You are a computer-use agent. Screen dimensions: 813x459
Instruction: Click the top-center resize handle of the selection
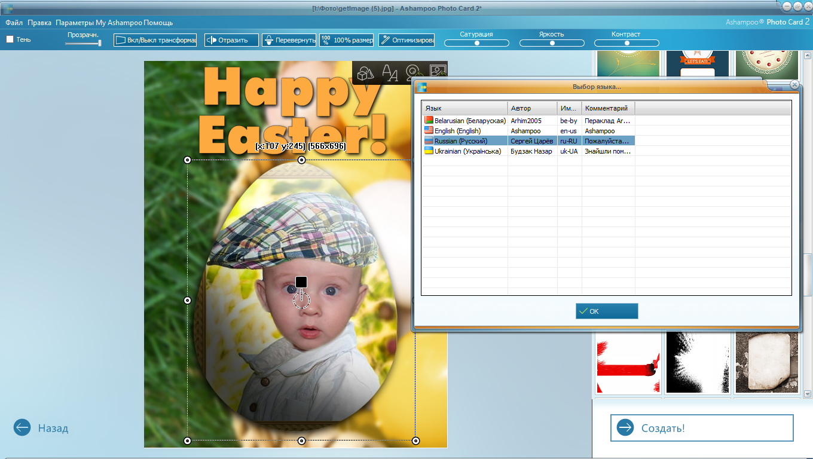point(301,160)
